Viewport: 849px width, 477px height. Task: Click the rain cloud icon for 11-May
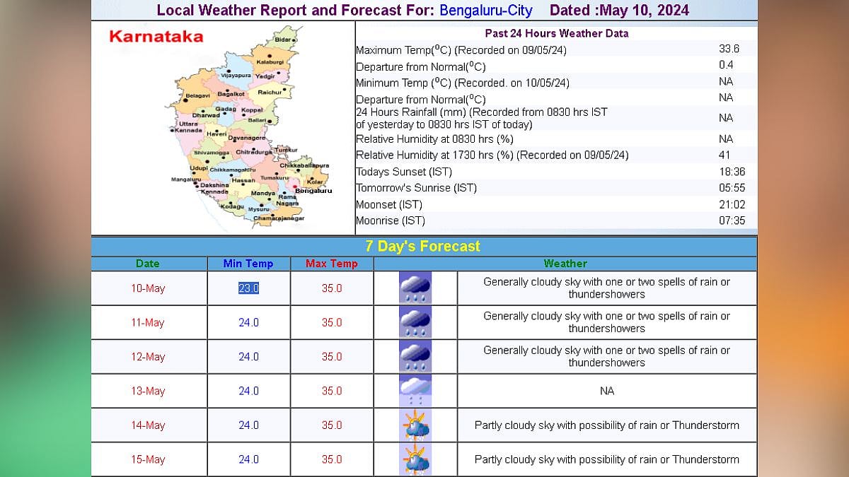tap(415, 322)
